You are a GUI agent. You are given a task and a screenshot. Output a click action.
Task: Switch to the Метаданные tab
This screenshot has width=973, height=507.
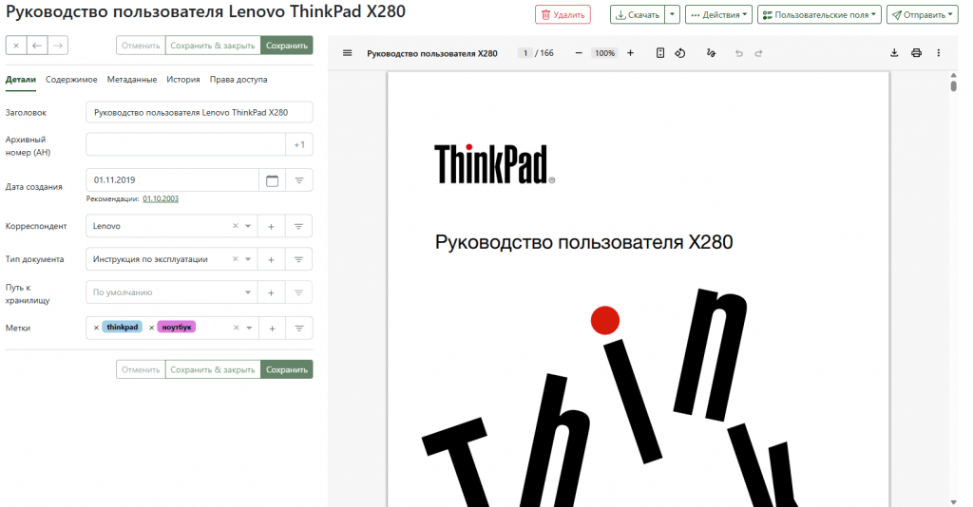(132, 80)
